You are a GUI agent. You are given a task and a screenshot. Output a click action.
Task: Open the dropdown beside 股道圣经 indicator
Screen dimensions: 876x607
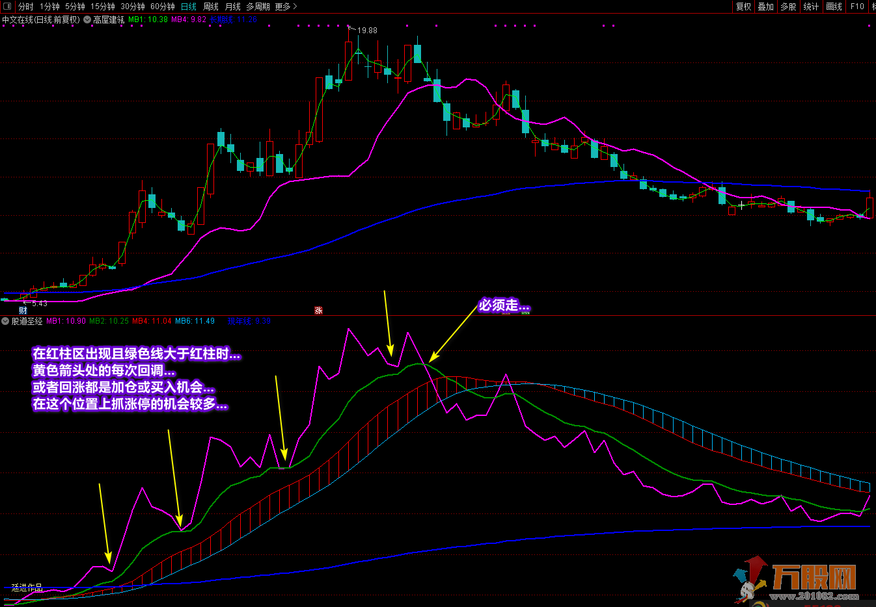point(5,321)
